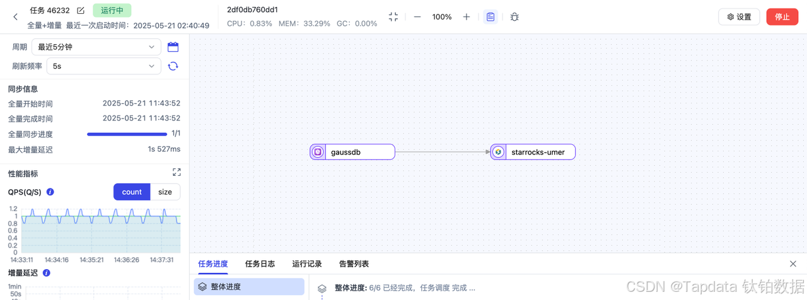Select 整体进度 in the left list
Screen dimensions: 807x300
tap(249, 287)
